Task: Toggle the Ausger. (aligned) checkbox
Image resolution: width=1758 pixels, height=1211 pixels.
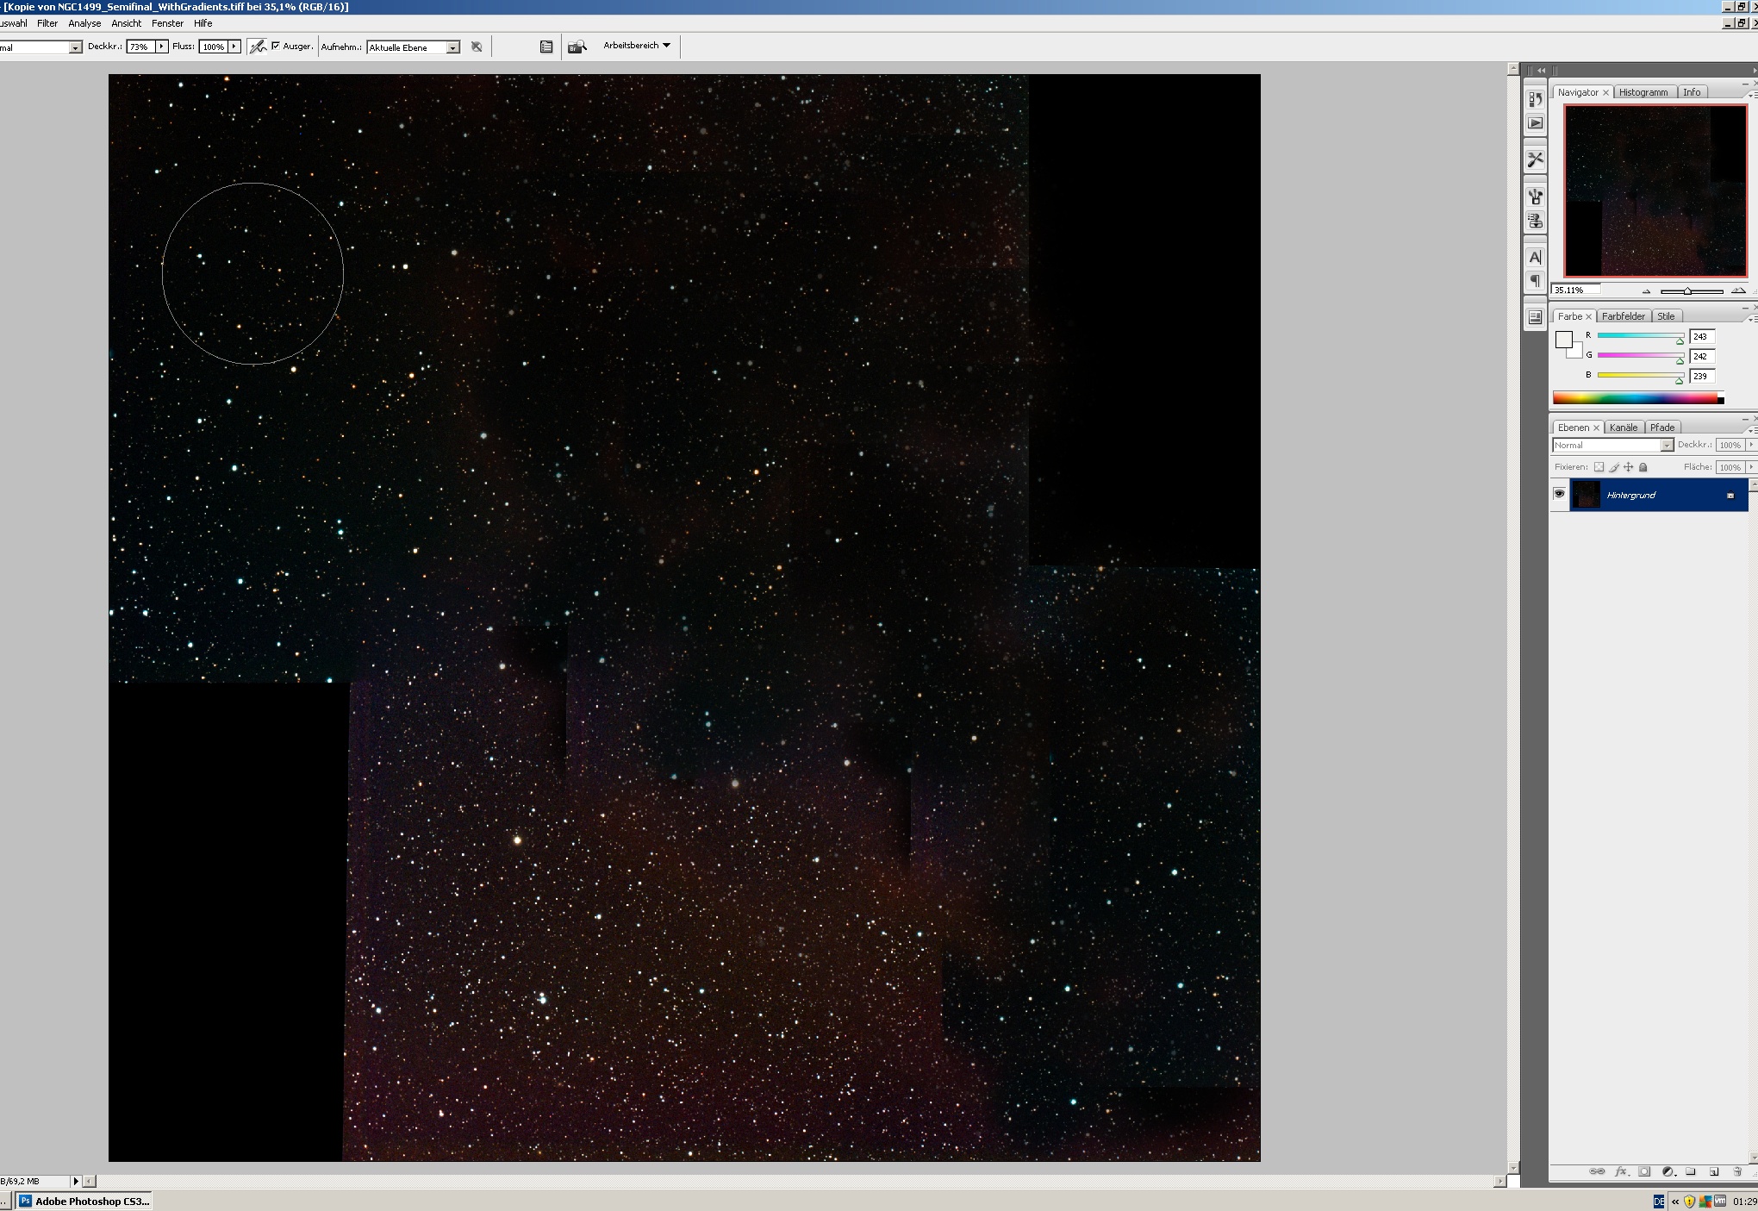Action: [x=276, y=46]
